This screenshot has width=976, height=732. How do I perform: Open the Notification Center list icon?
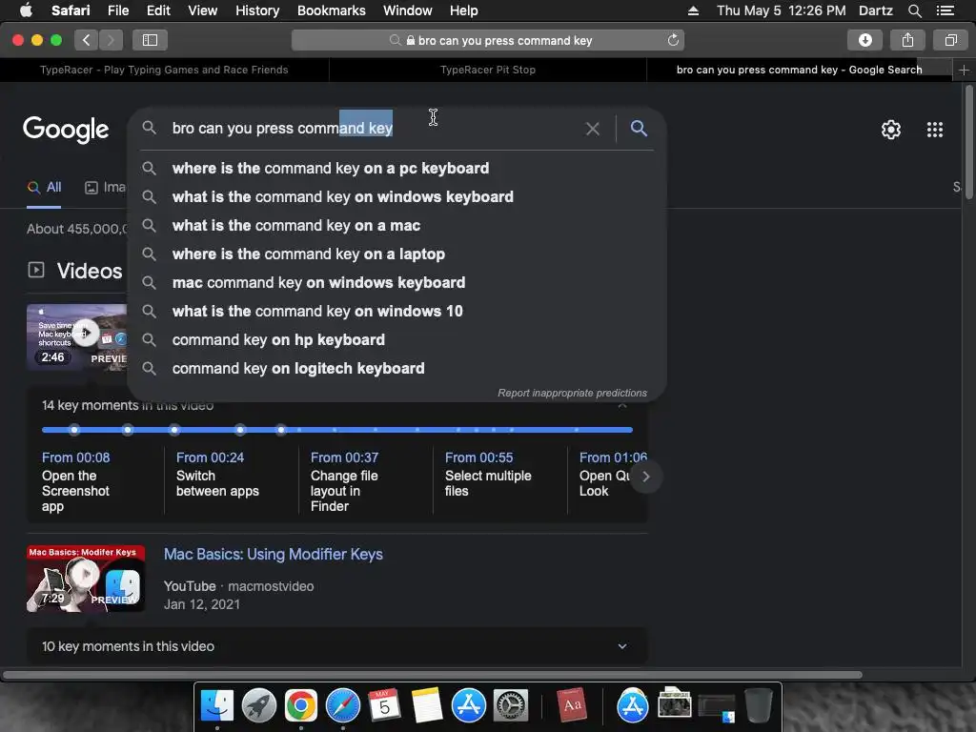pyautogui.click(x=945, y=10)
